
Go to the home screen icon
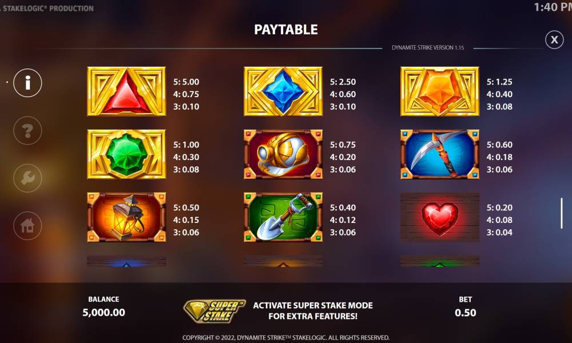[27, 226]
